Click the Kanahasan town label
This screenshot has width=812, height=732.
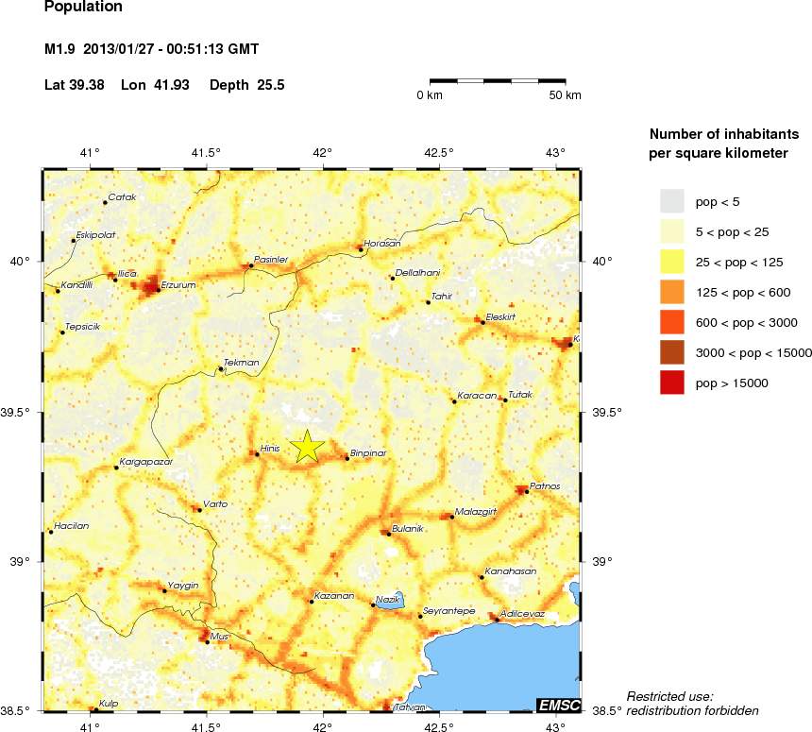510,571
